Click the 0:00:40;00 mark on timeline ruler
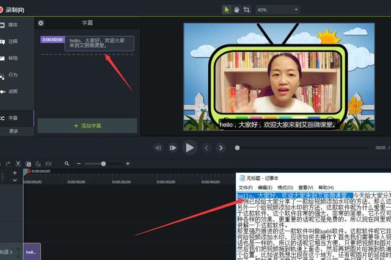The width and height of the screenshot is (391, 260). pos(210,182)
